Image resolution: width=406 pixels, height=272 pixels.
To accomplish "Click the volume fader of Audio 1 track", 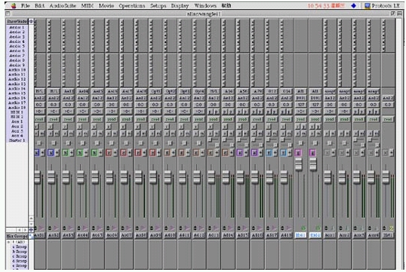I will coord(38,177).
